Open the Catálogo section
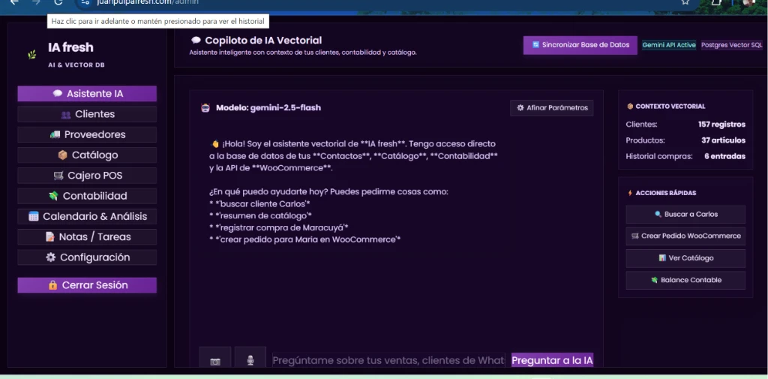 87,155
